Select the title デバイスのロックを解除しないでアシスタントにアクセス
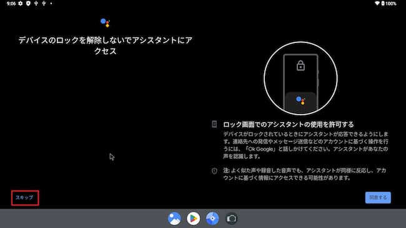 [105, 45]
